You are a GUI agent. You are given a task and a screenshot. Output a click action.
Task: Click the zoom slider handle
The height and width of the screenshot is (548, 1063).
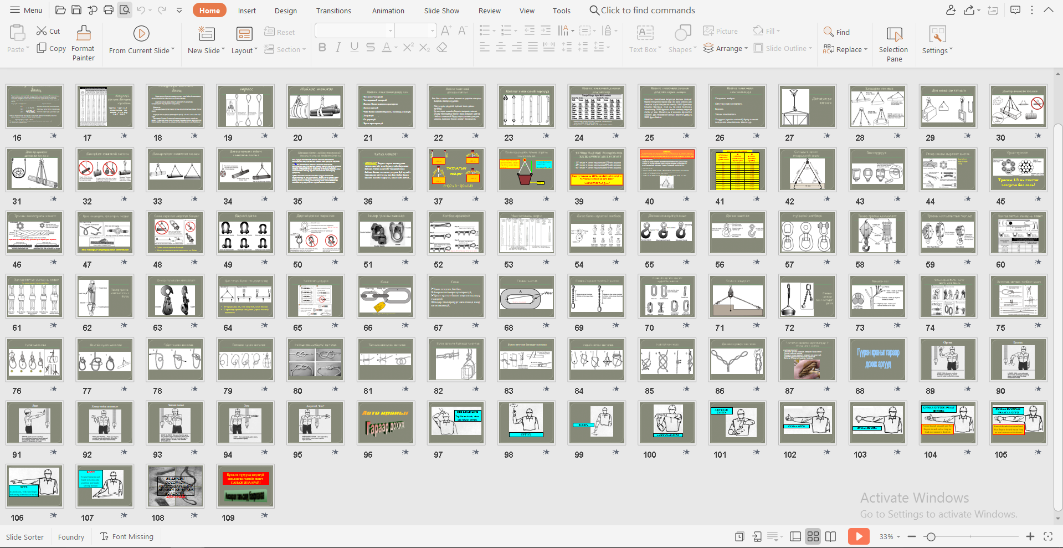[931, 536]
